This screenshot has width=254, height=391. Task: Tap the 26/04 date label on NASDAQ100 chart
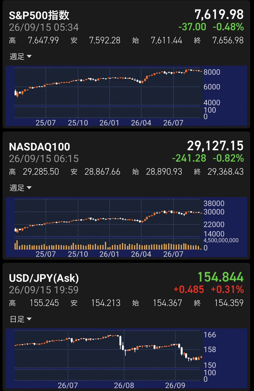tap(141, 254)
